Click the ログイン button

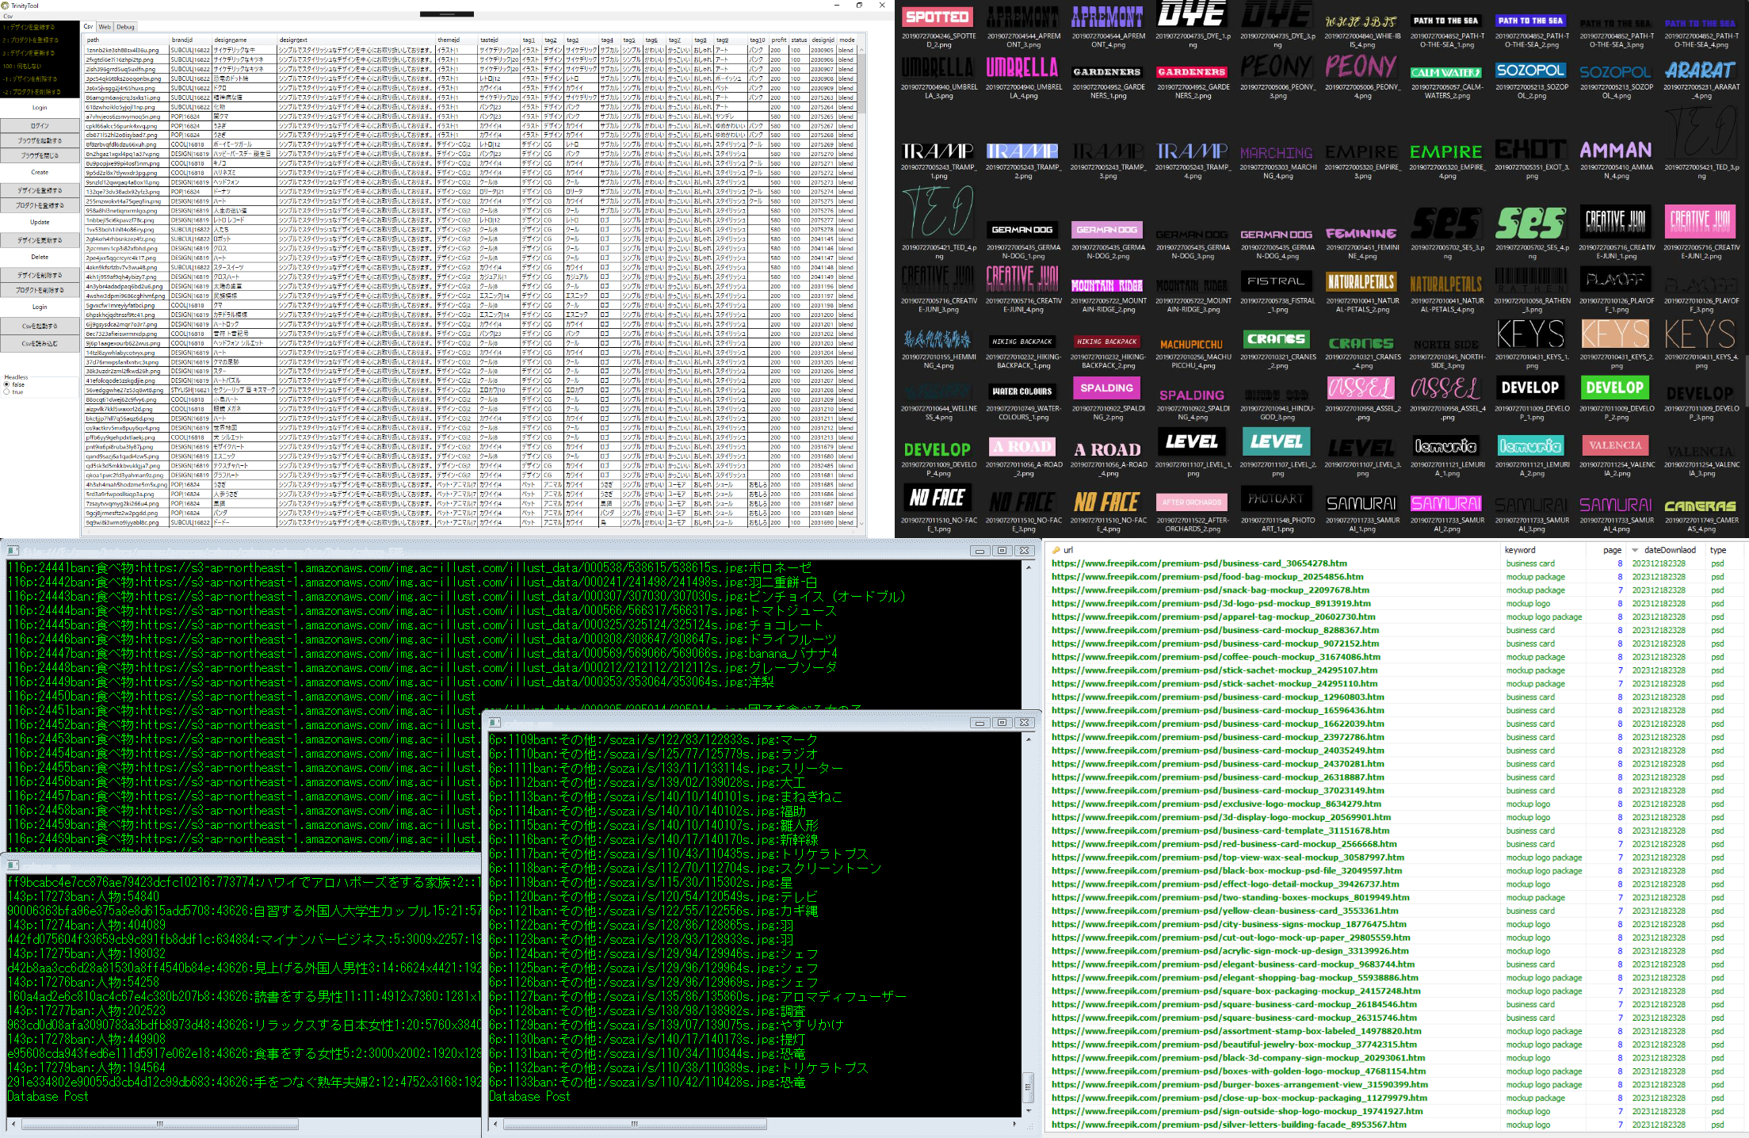tap(40, 125)
